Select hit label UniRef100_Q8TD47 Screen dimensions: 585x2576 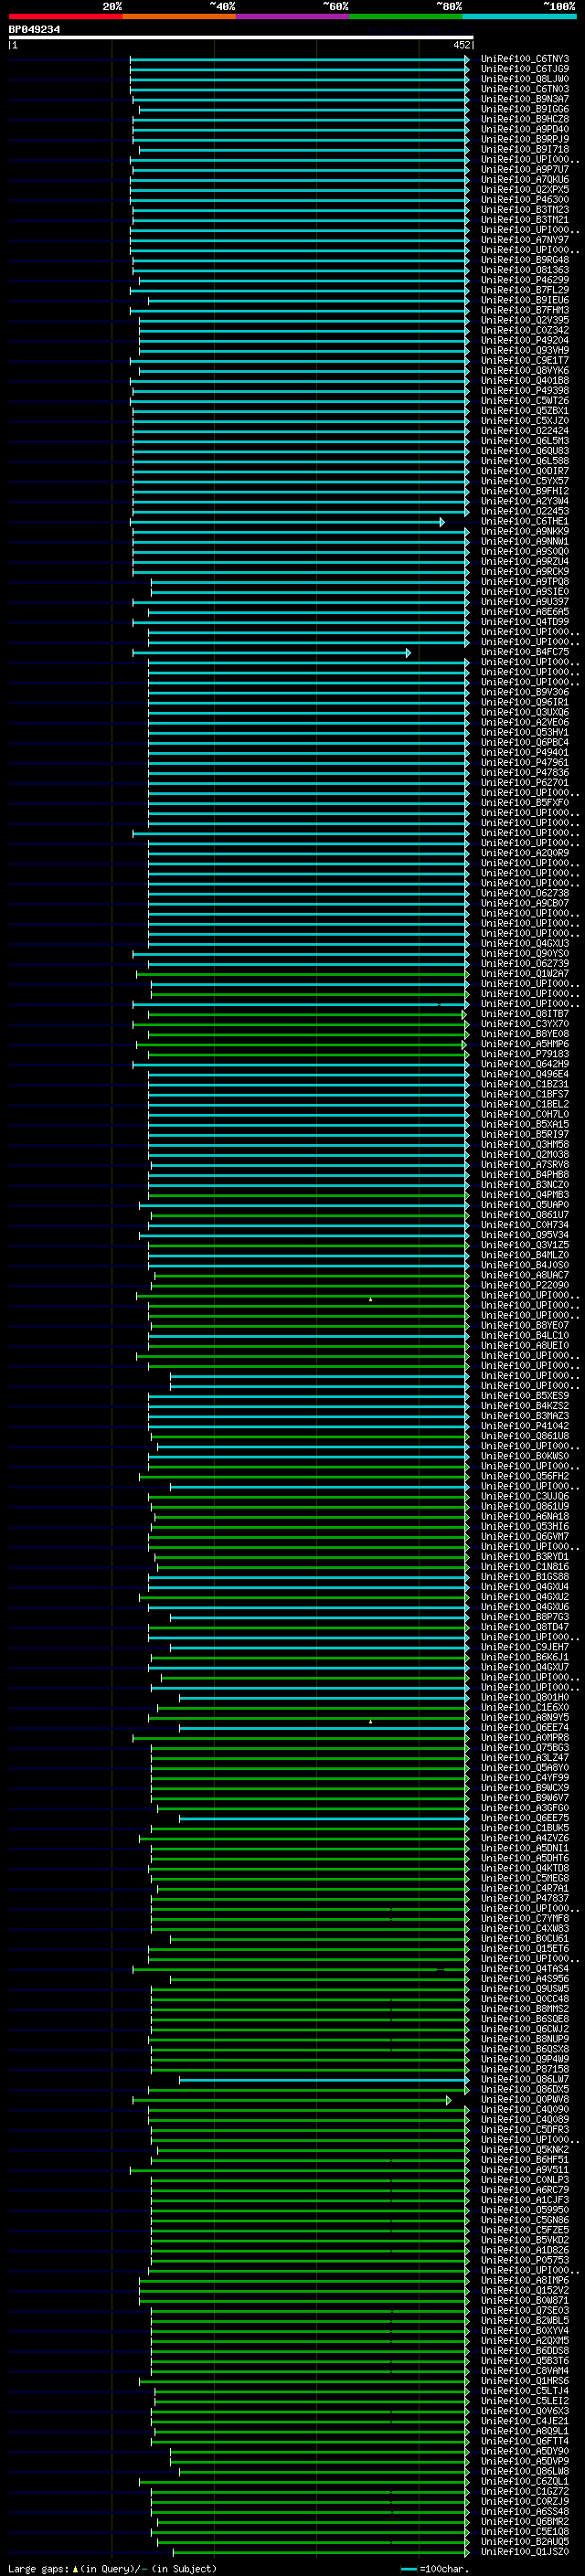(x=525, y=1627)
